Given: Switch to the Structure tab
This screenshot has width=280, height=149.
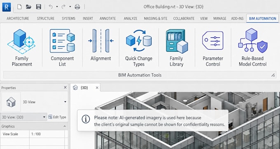Looking at the screenshot, I should (46, 18).
